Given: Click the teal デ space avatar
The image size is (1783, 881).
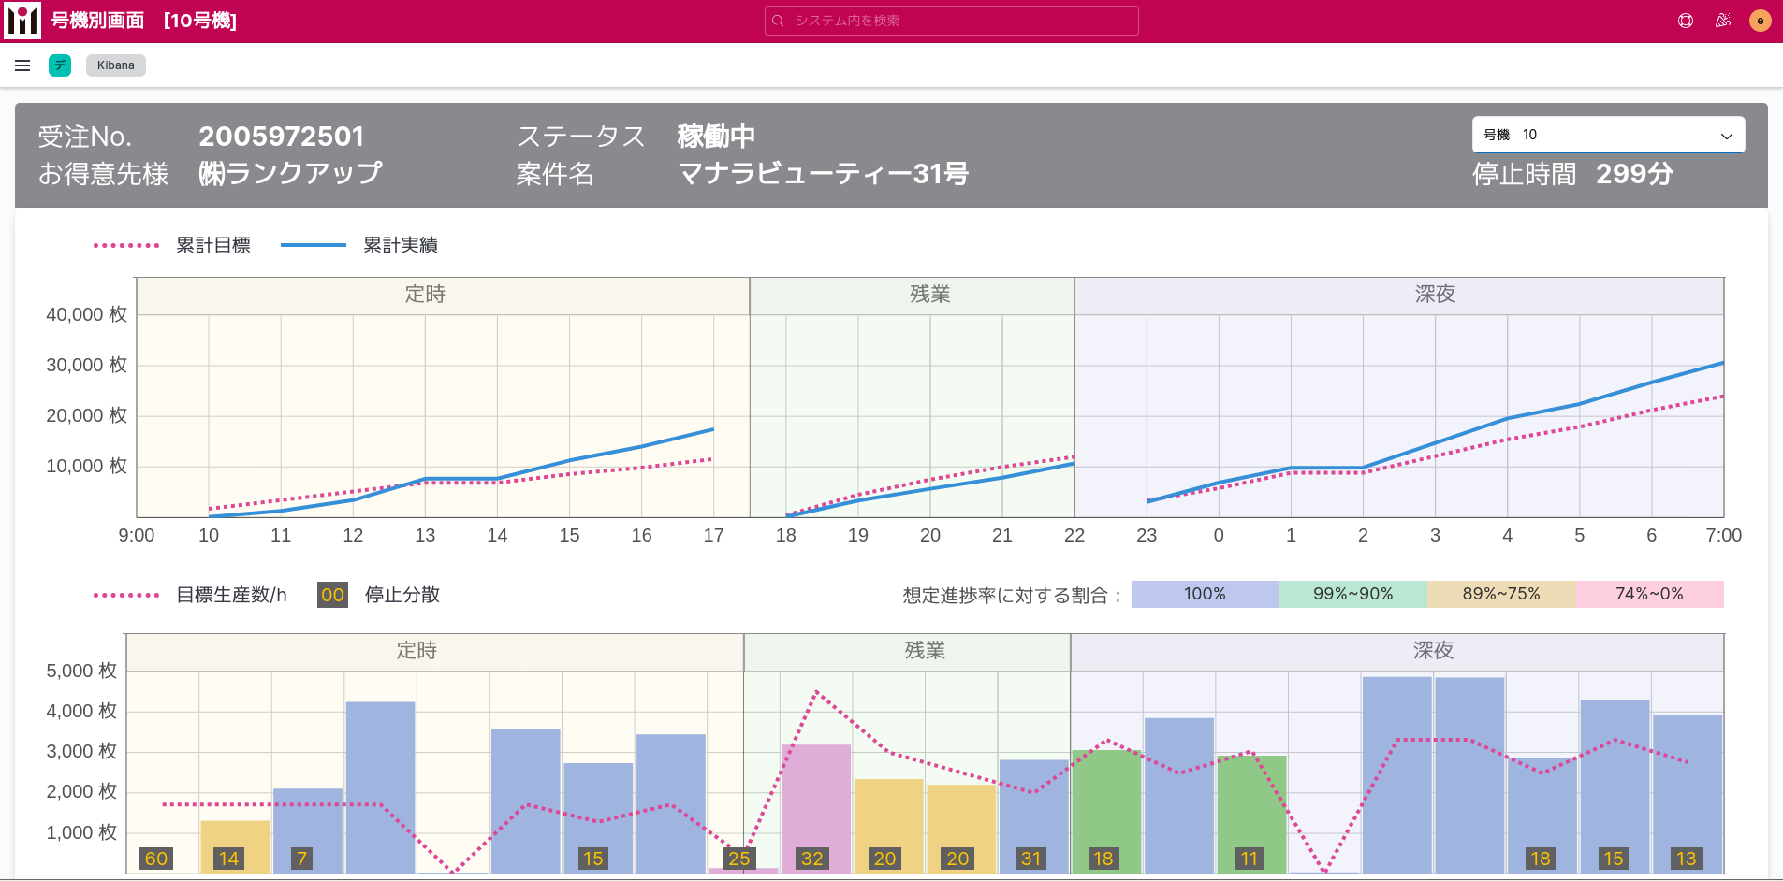Looking at the screenshot, I should [x=60, y=65].
